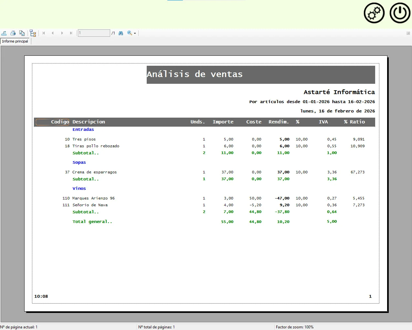Click the Entradas group heading

click(x=83, y=130)
